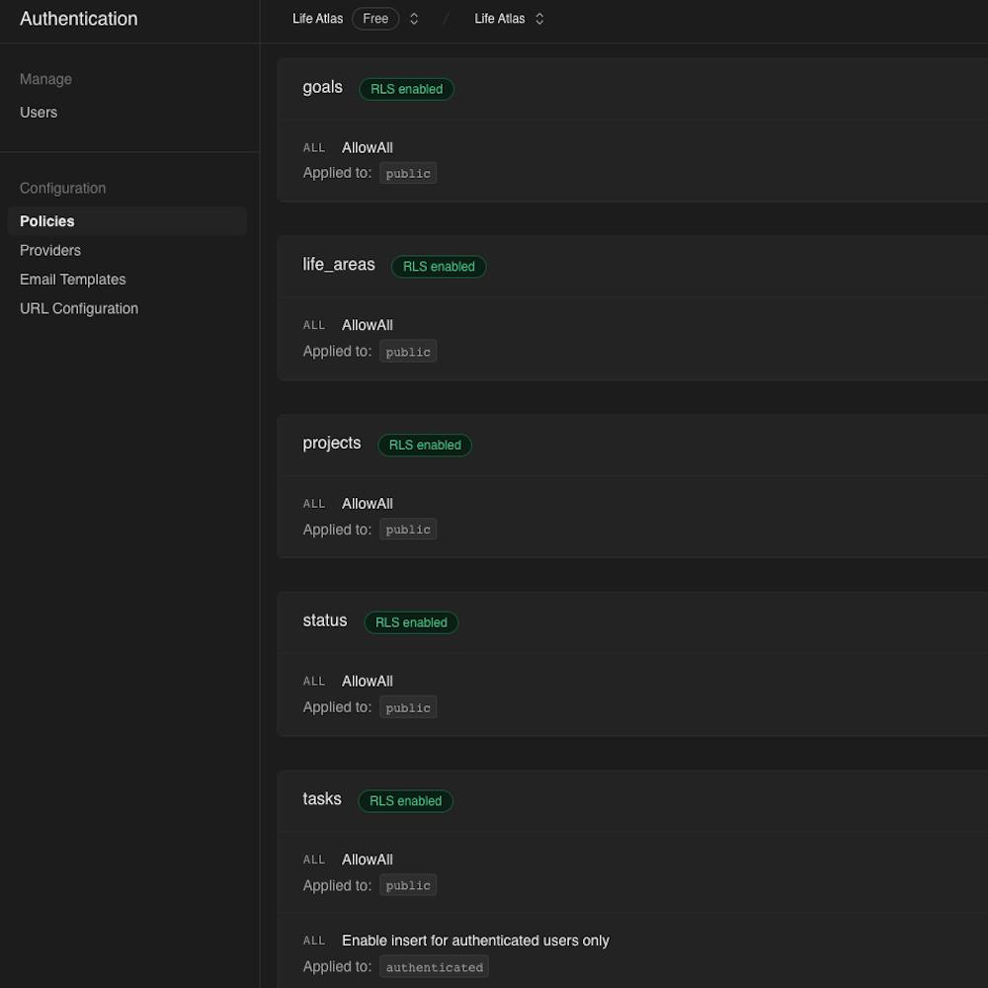
Task: Click the Enable insert for authenticated users policy
Action: [x=475, y=941]
